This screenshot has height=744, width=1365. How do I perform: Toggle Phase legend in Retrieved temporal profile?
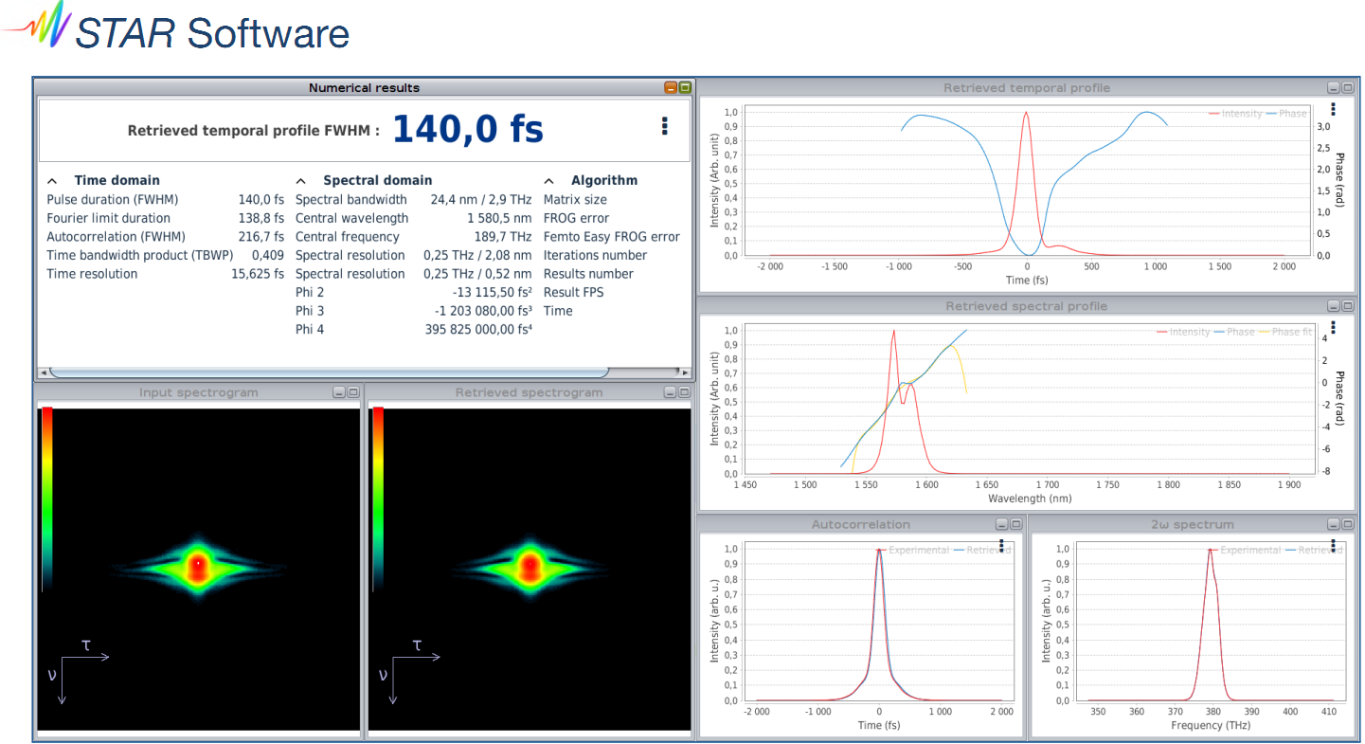1285,114
